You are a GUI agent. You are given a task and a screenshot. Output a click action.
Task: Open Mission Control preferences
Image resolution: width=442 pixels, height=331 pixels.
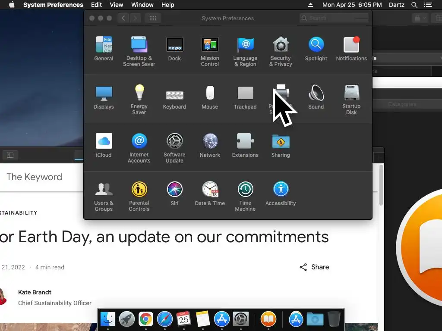click(210, 52)
